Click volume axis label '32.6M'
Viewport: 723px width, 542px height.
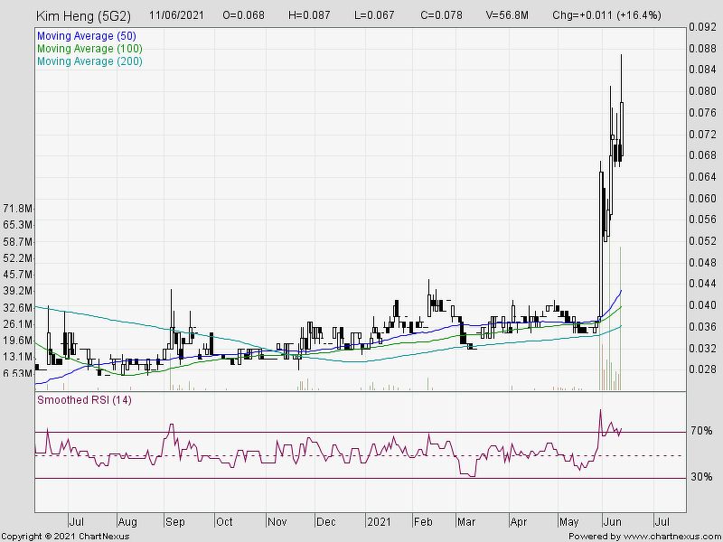point(17,308)
